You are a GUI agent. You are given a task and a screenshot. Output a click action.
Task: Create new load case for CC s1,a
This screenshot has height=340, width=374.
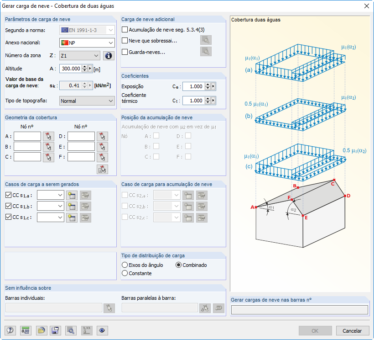point(72,196)
